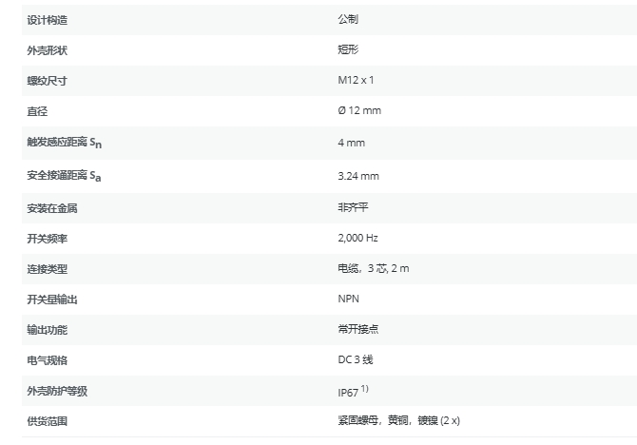
Task: Select the 常开接点 value
Action: pyautogui.click(x=357, y=330)
